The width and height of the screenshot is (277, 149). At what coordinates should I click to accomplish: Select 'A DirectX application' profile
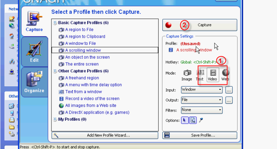[97, 112]
